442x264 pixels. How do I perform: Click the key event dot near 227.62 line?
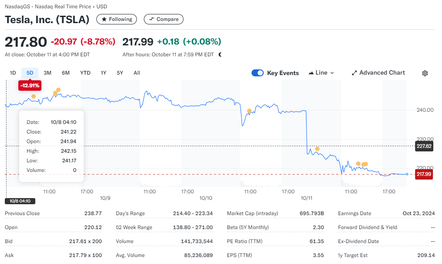click(x=317, y=149)
